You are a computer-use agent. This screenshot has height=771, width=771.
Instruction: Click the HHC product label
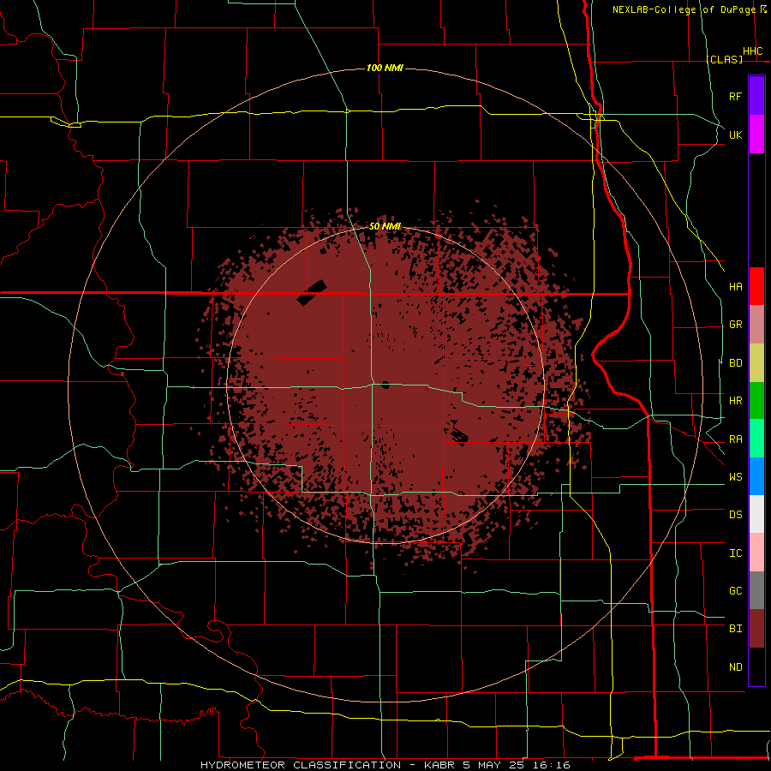point(752,51)
